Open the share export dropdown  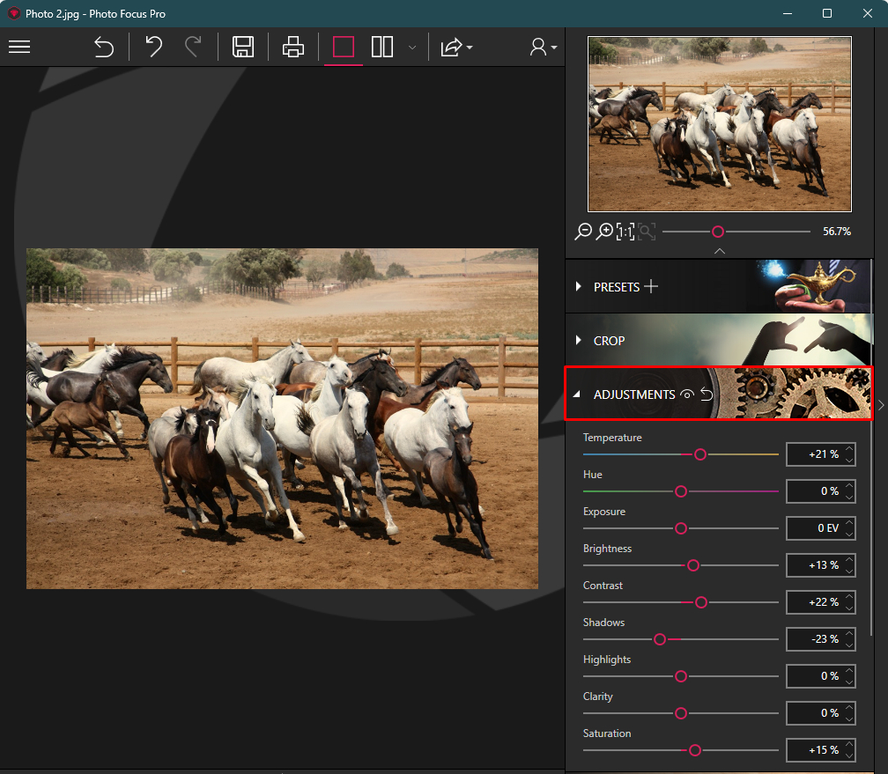(x=456, y=47)
